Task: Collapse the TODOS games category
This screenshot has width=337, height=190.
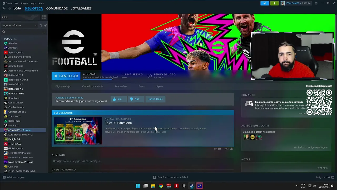Action: pos(2,39)
